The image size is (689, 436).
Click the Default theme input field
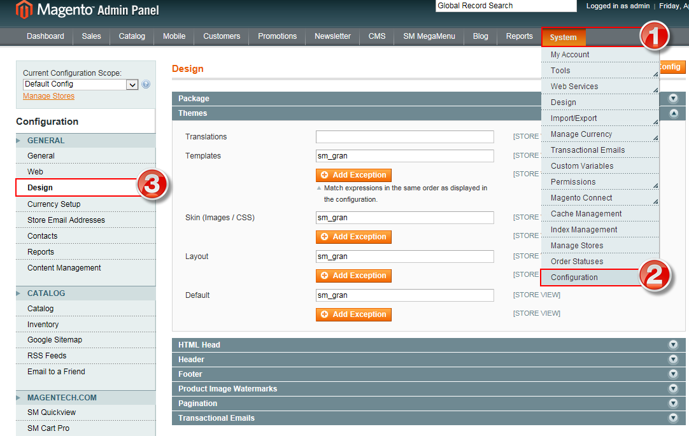(405, 295)
